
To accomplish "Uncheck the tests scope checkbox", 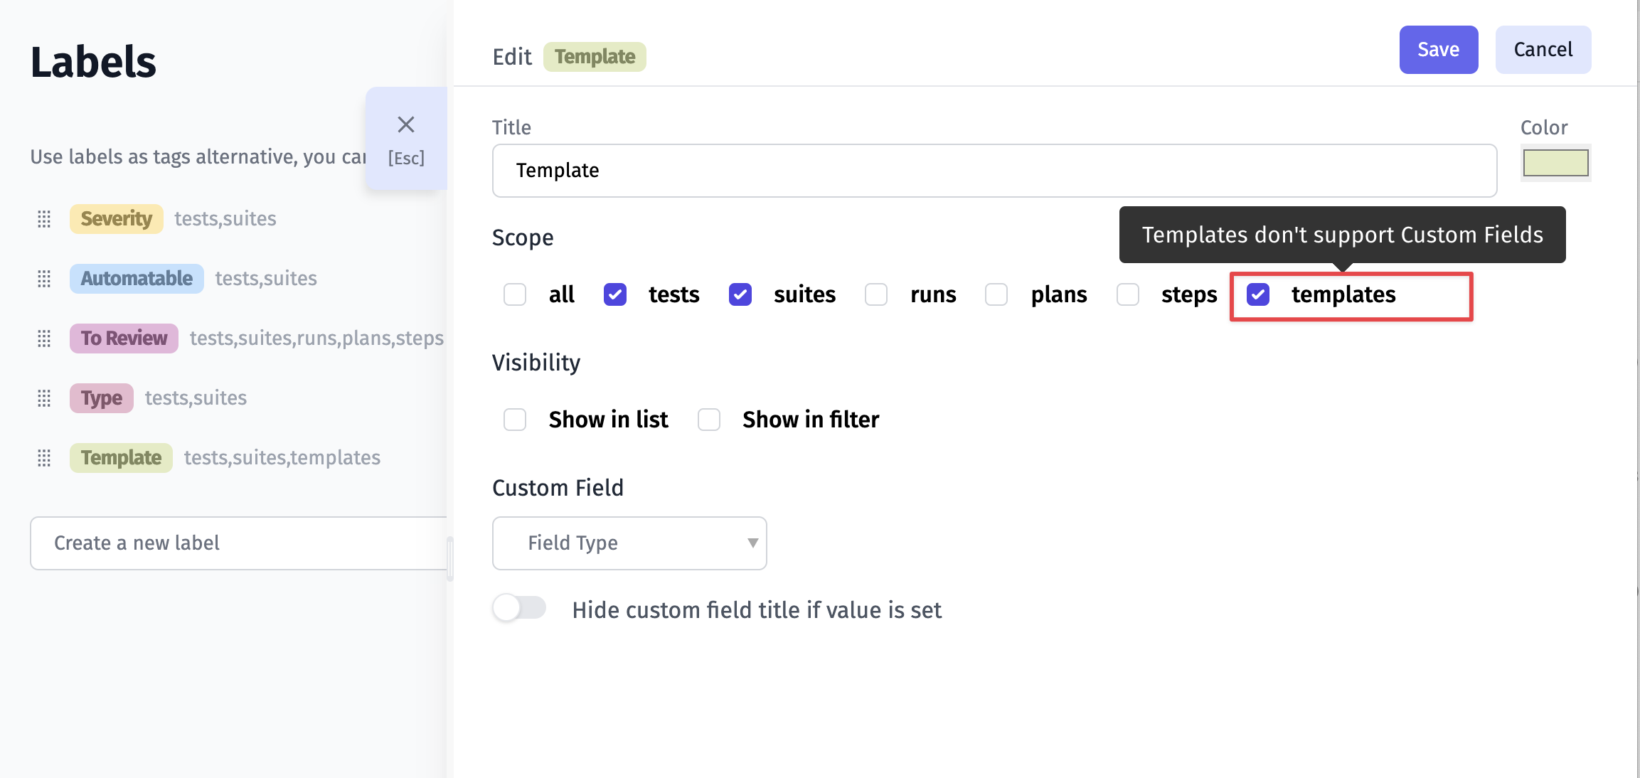I will [614, 294].
